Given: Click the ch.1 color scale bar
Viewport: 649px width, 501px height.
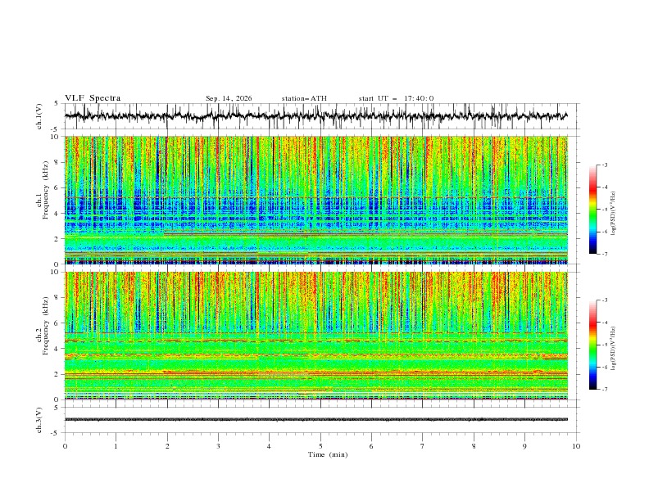Looking at the screenshot, I should coord(592,210).
